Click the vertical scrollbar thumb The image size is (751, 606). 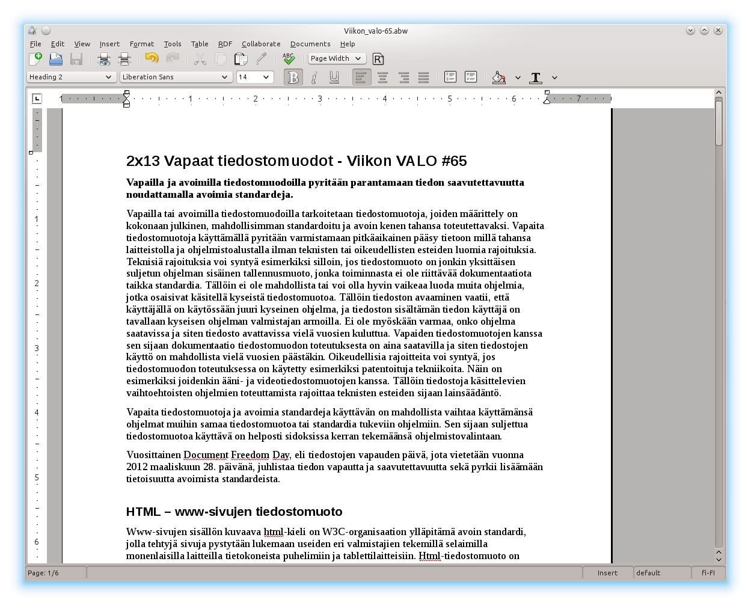[x=719, y=123]
